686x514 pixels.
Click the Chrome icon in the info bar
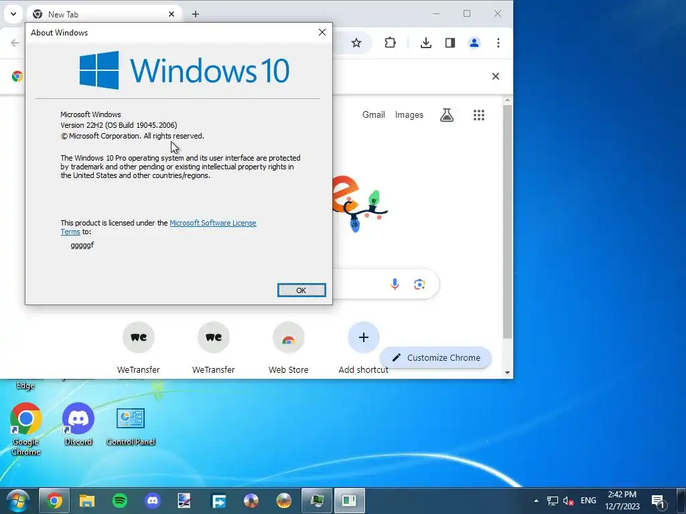17,76
